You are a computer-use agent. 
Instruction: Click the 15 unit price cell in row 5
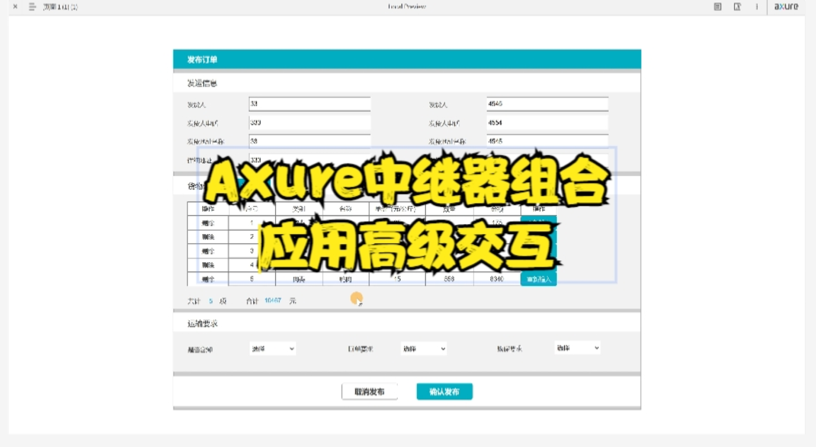(397, 279)
